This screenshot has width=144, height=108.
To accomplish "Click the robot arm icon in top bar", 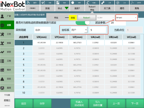I will coord(88,3).
